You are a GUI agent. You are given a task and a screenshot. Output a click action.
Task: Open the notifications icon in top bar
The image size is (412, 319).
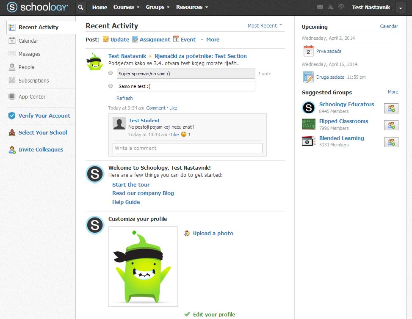(x=341, y=7)
